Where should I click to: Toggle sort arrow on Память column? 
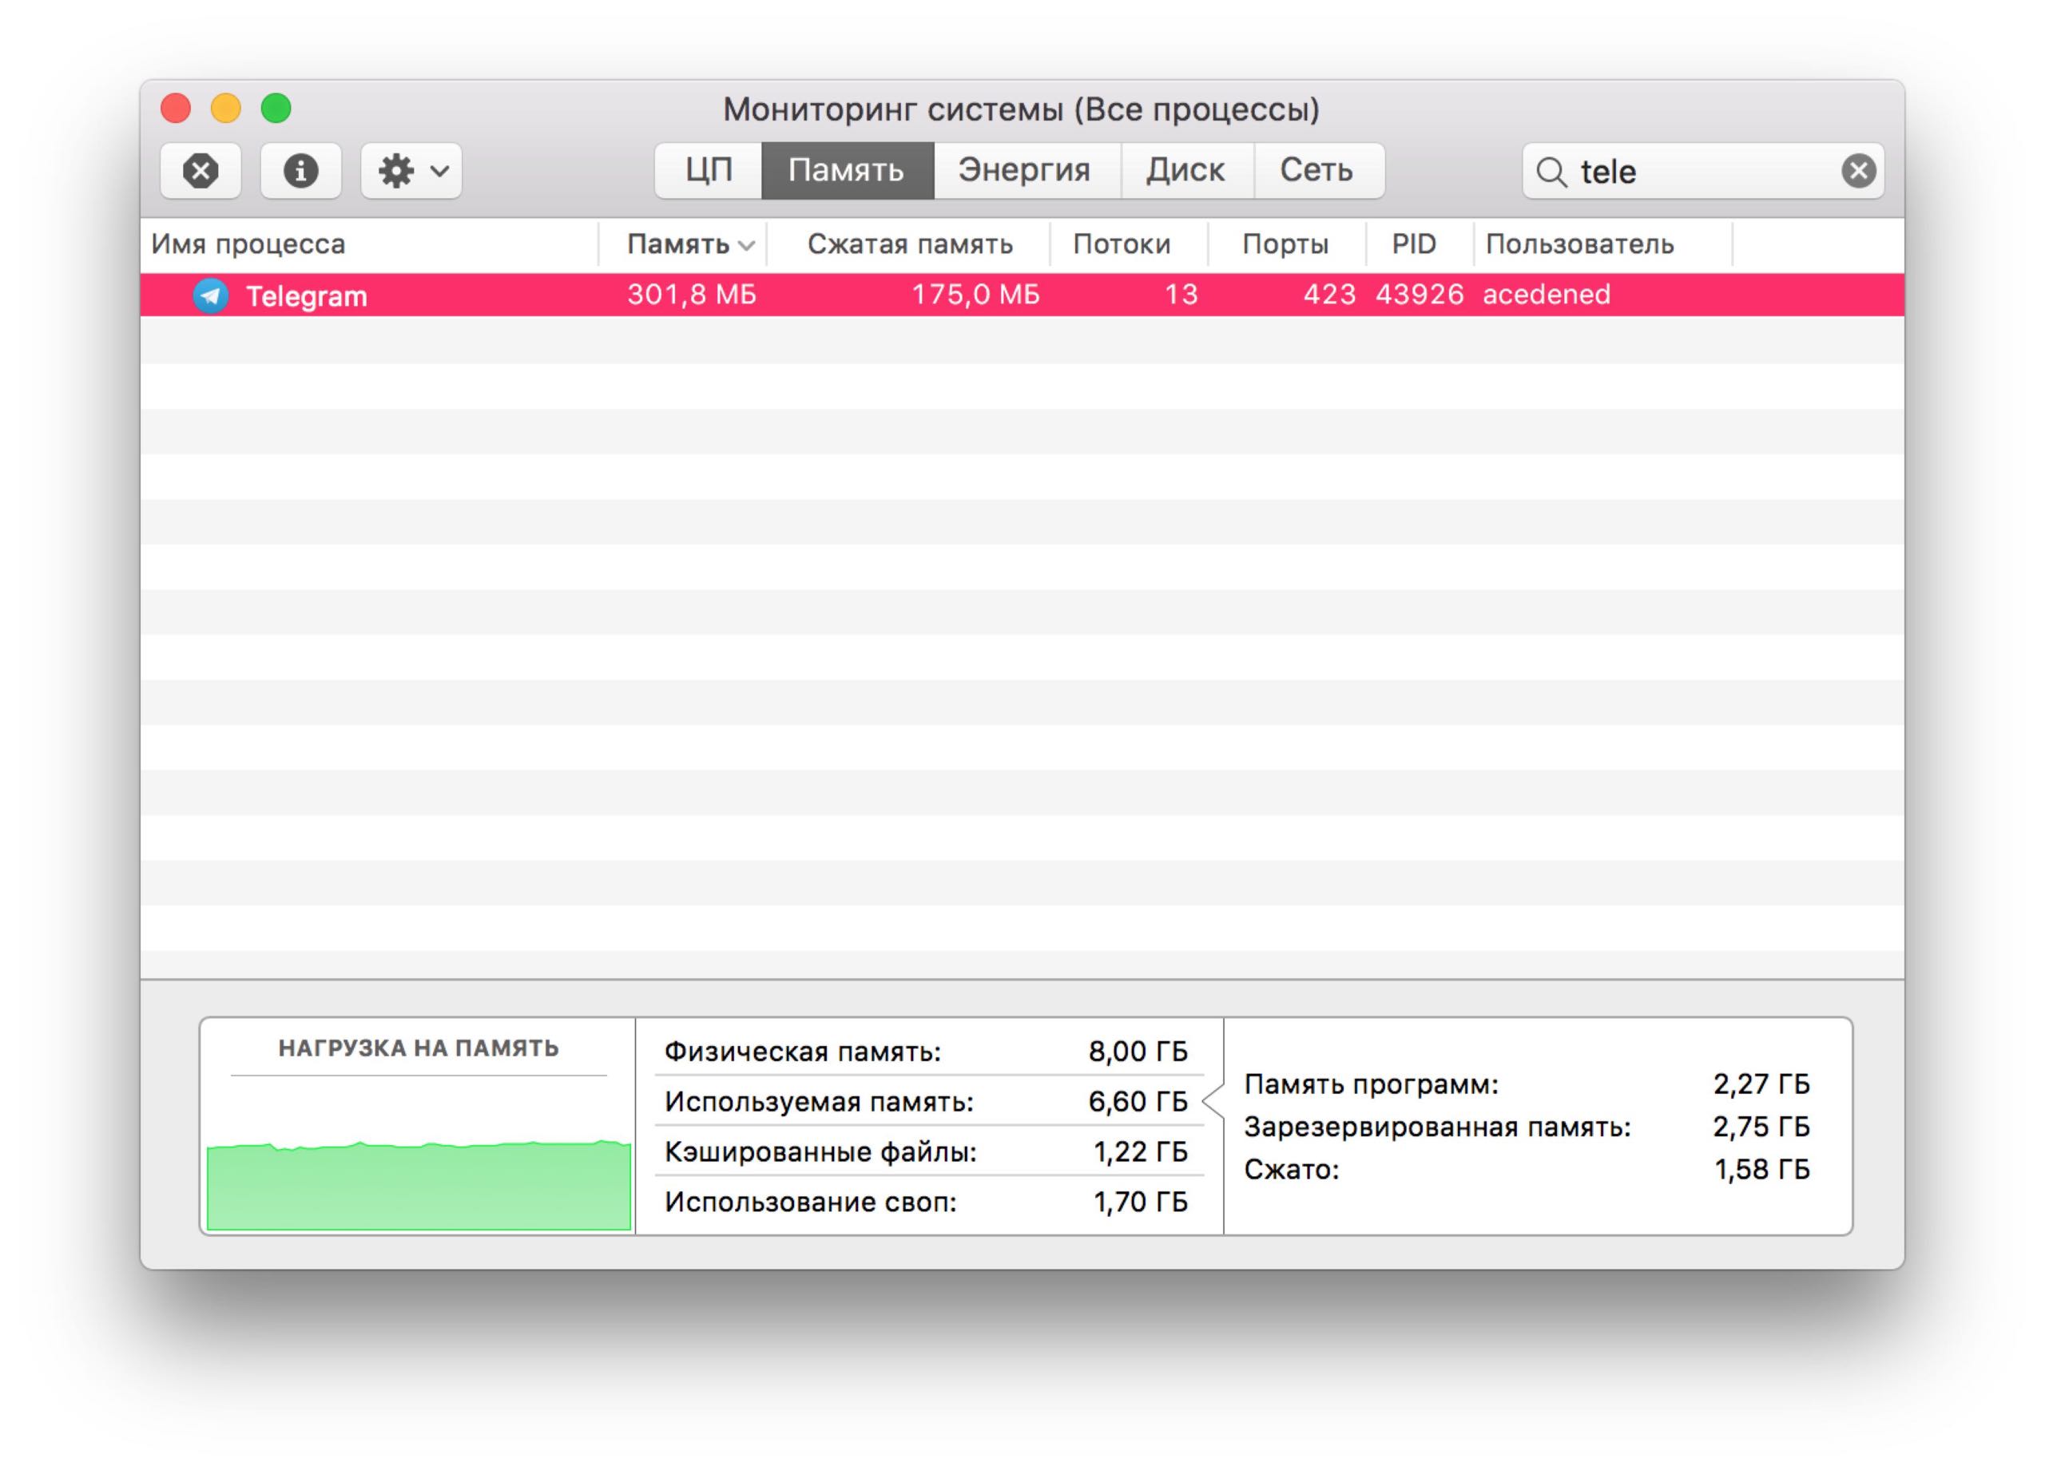(x=747, y=245)
